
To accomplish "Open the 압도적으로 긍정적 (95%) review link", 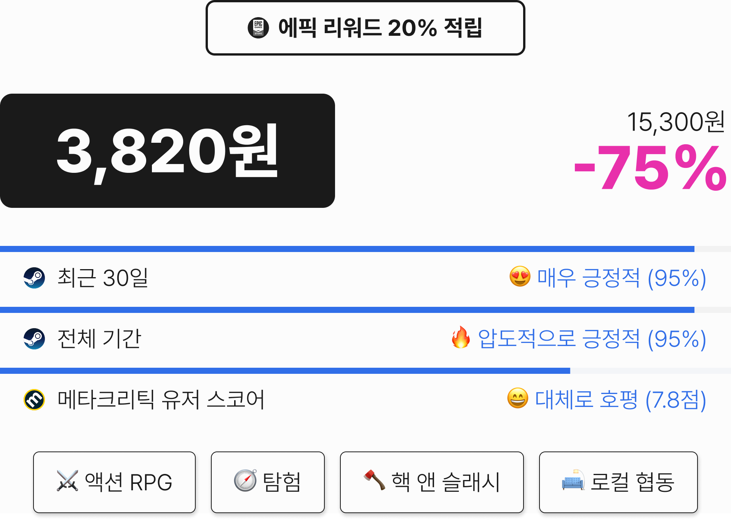I will coord(592,339).
